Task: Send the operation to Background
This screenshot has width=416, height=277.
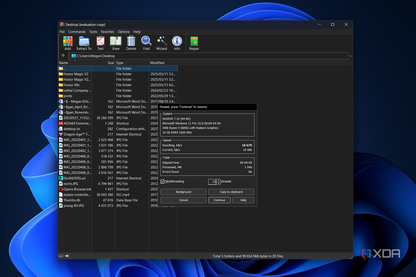Action: coord(183,192)
